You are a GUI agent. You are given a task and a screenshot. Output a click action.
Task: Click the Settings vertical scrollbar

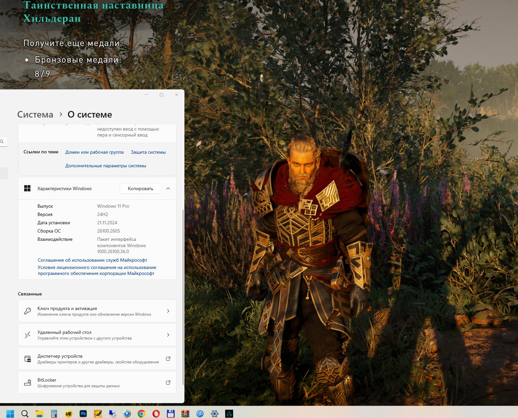183,297
